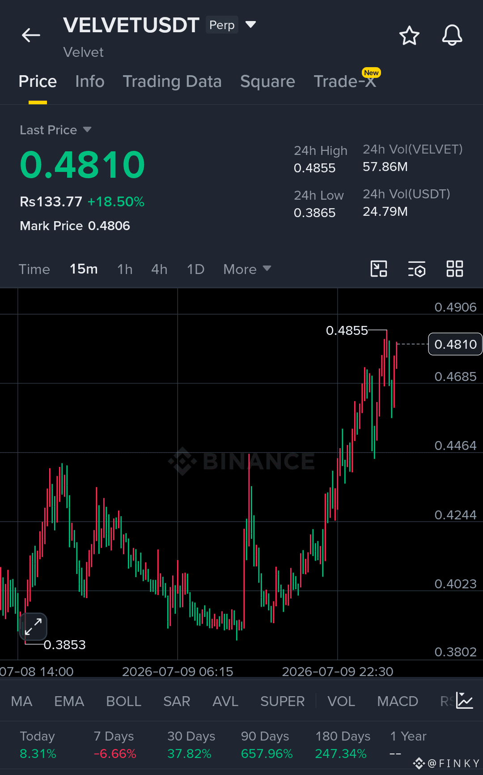
Task: Toggle the SAR indicator
Action: click(x=177, y=701)
